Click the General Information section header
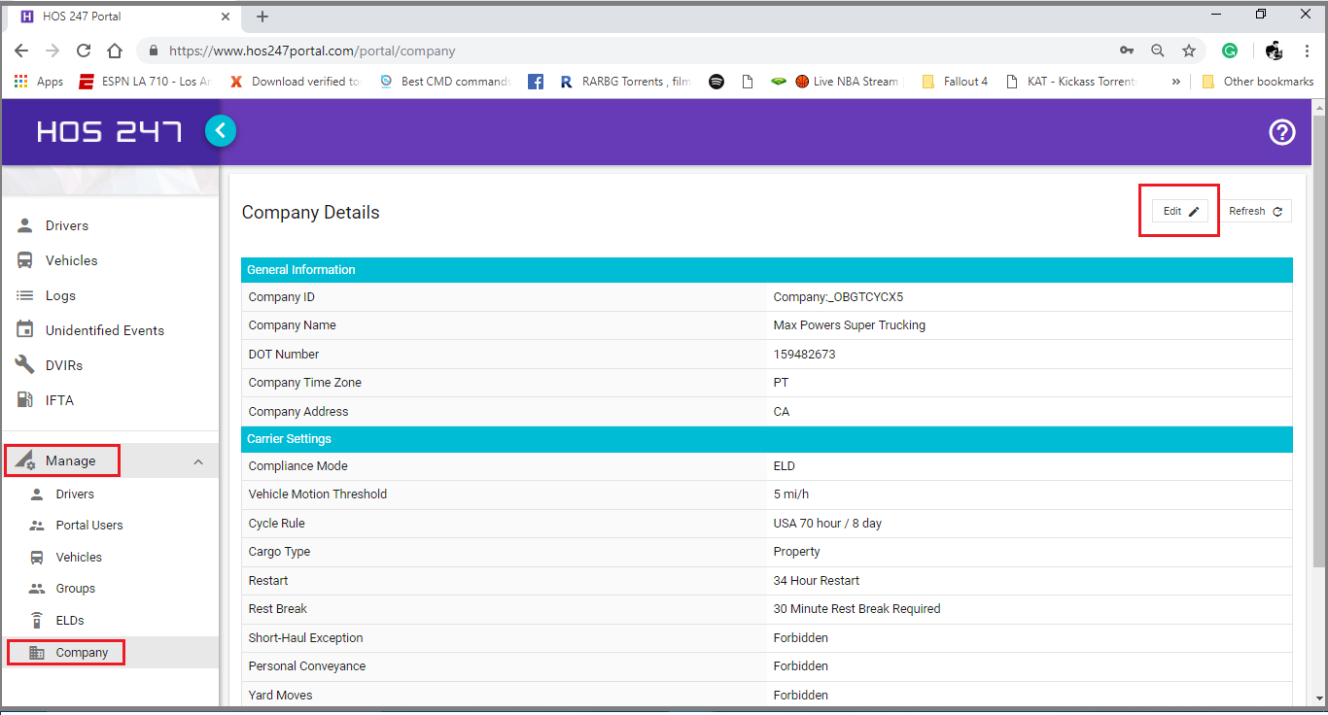 coord(767,270)
